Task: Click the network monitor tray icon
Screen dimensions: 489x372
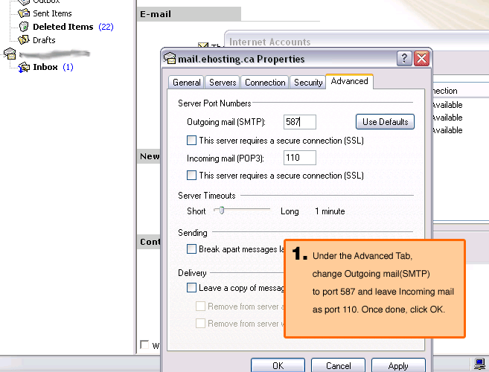Action: pyautogui.click(x=479, y=364)
